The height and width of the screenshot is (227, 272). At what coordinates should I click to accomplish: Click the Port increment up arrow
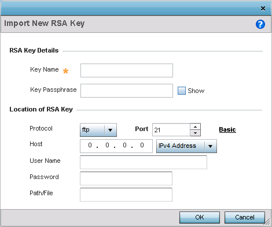(195, 126)
